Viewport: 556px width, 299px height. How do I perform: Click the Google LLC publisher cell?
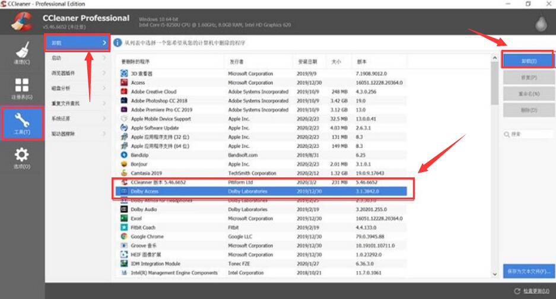point(240,237)
